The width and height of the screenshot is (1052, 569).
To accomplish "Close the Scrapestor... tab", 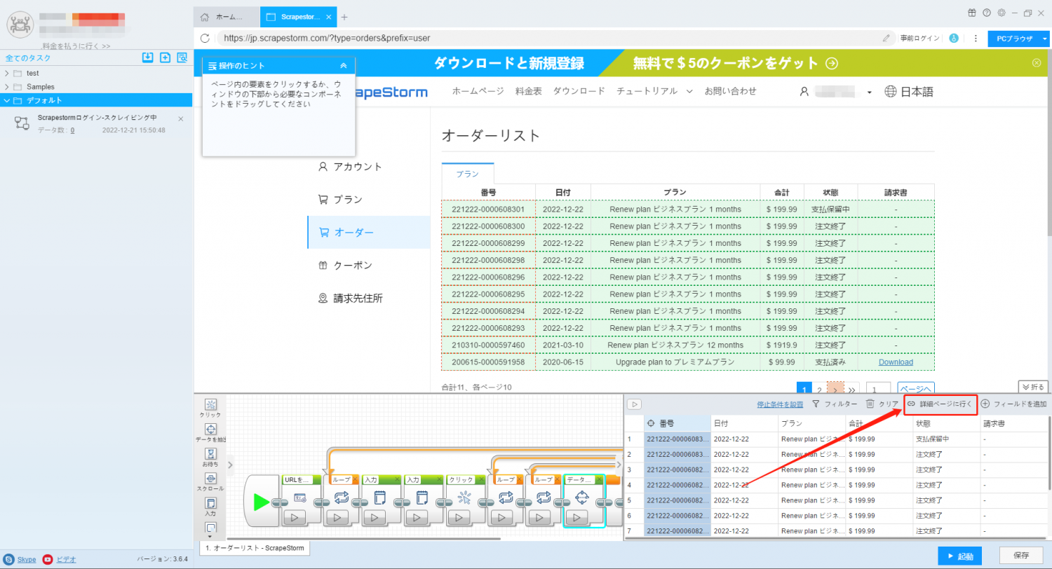I will tap(329, 17).
